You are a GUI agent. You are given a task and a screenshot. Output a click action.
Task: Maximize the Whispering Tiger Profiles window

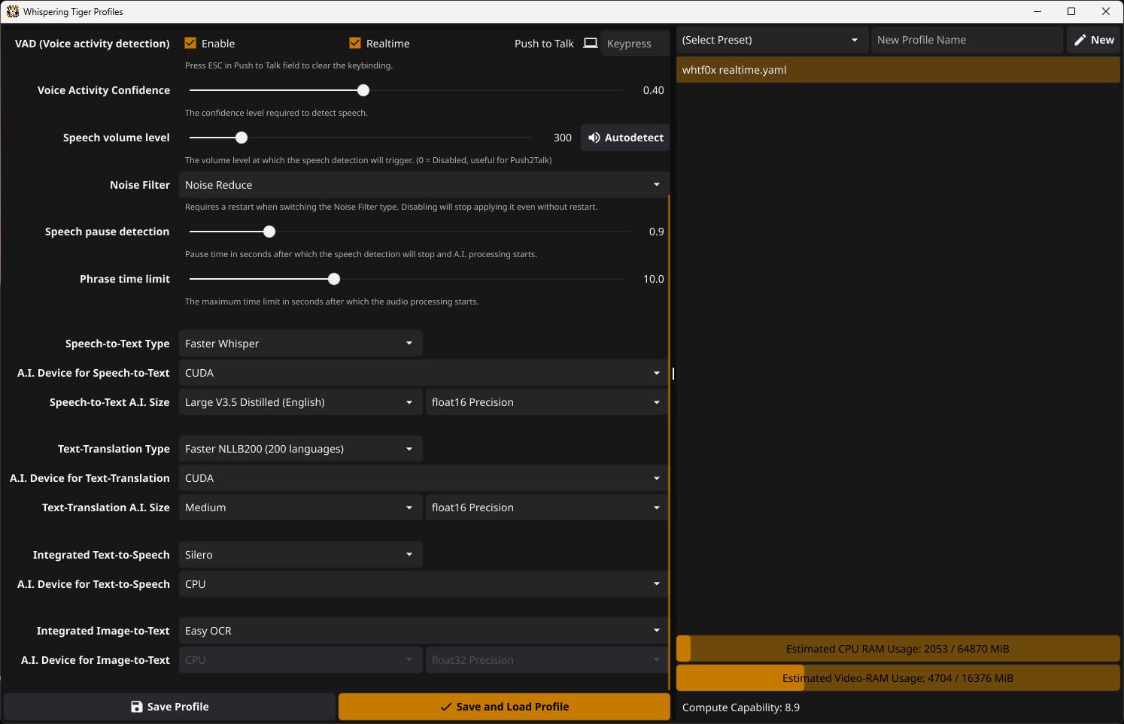click(1071, 11)
